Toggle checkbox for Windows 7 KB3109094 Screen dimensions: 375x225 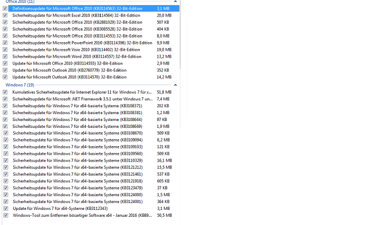point(6,140)
